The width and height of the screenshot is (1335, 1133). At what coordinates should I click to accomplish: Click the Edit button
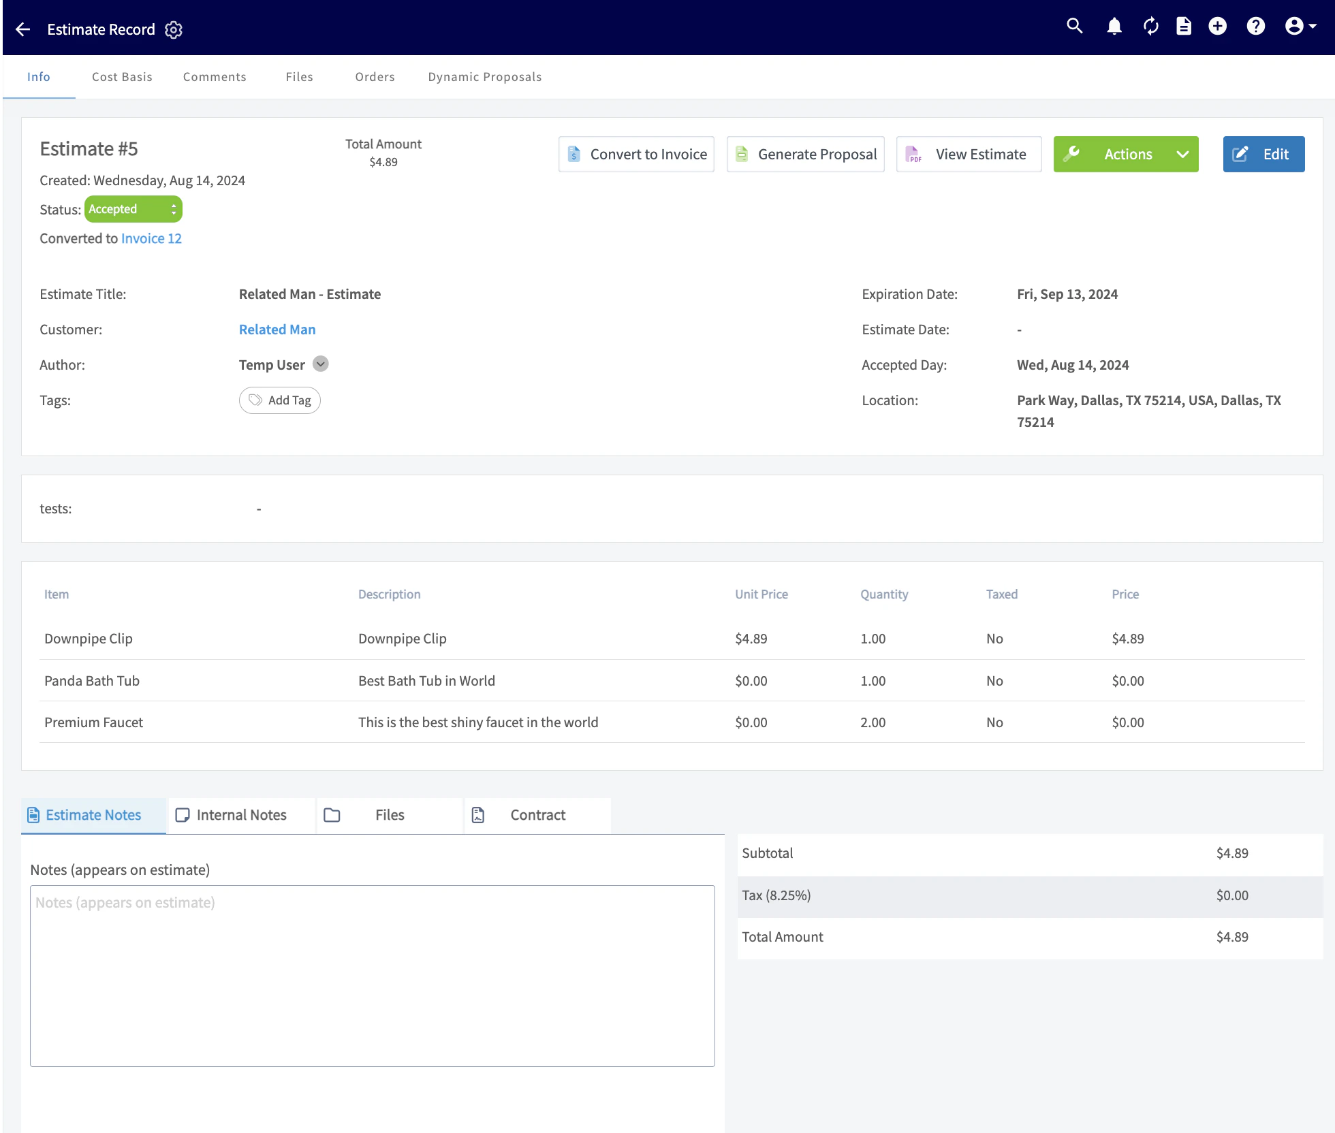1263,155
